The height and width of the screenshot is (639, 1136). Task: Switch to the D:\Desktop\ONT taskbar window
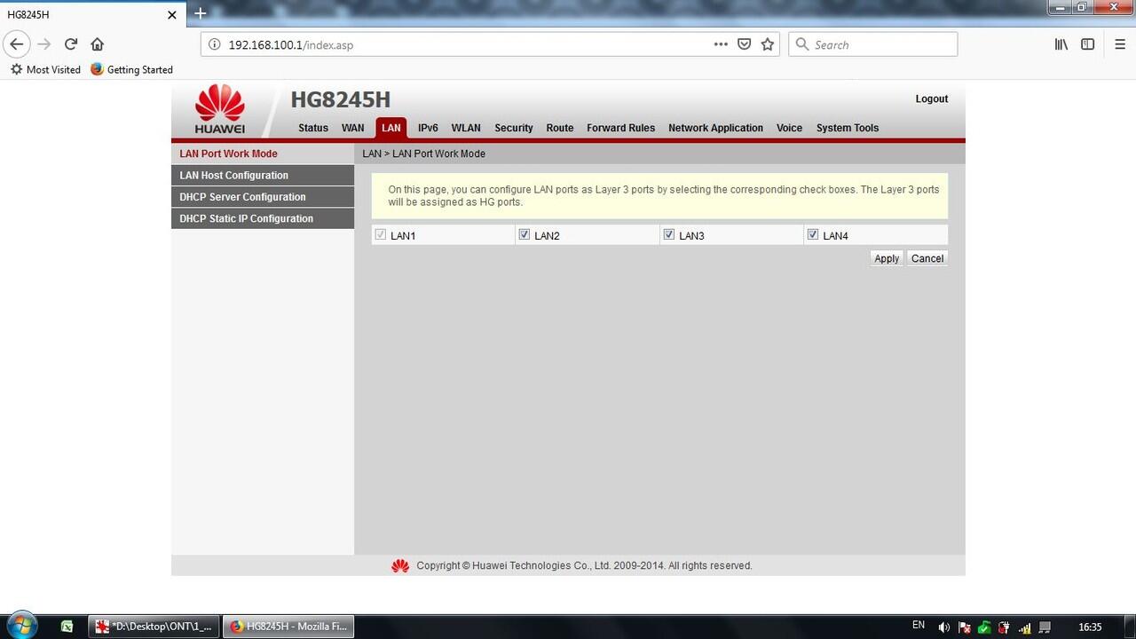pos(154,627)
